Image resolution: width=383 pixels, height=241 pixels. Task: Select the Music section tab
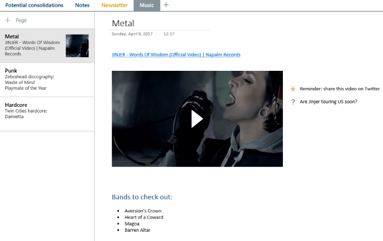click(146, 5)
